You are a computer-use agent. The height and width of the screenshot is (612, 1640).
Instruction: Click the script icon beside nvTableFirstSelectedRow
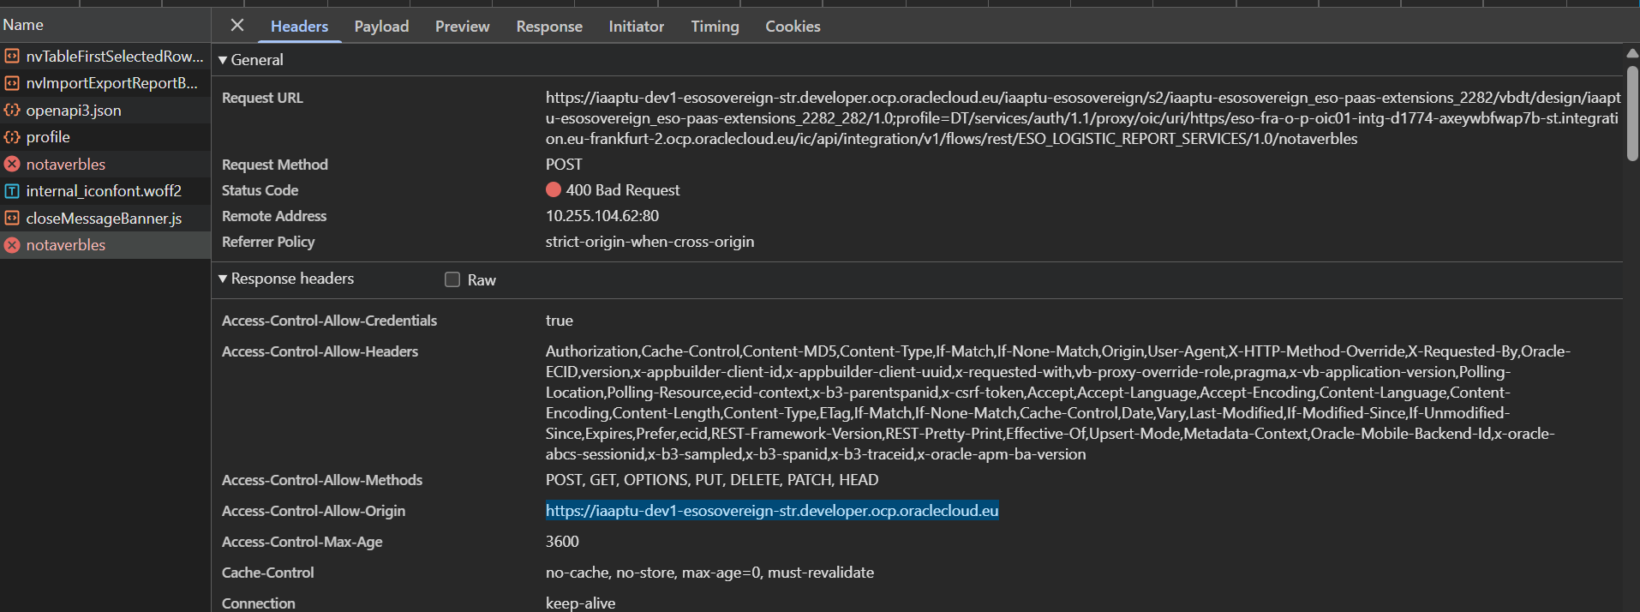(12, 57)
